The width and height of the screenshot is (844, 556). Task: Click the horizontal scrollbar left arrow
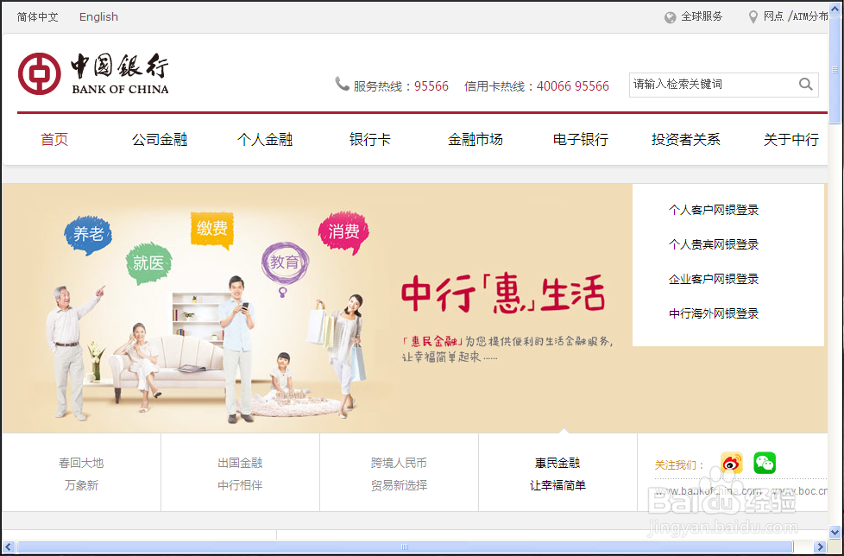click(x=8, y=547)
